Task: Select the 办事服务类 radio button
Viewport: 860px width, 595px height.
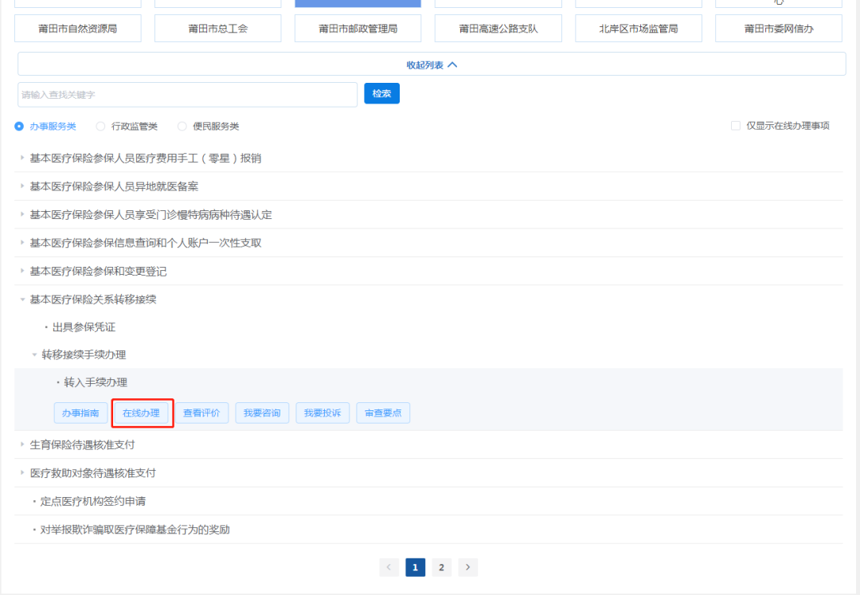Action: (19, 126)
